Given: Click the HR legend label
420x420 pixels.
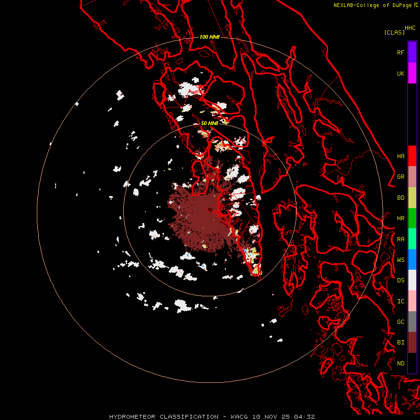Looking at the screenshot, I should (x=400, y=218).
